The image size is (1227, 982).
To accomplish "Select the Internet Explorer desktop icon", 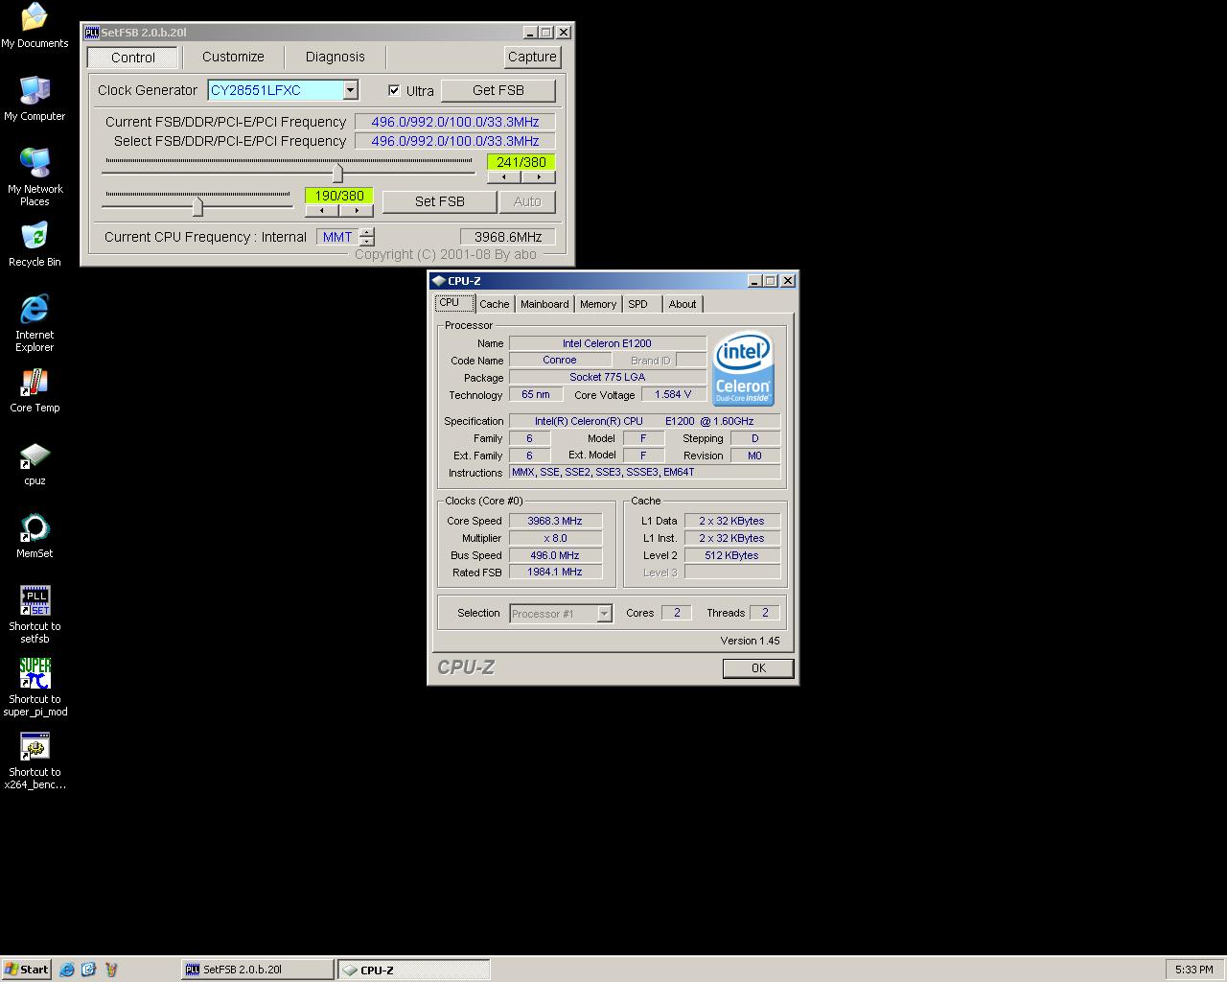I will pos(35,323).
